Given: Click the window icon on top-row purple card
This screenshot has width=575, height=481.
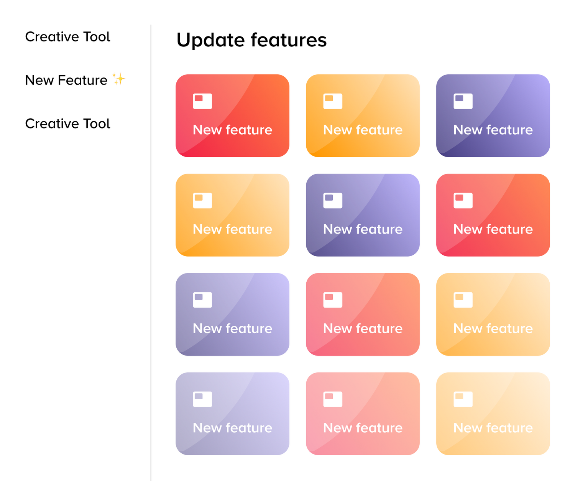Looking at the screenshot, I should (x=463, y=101).
